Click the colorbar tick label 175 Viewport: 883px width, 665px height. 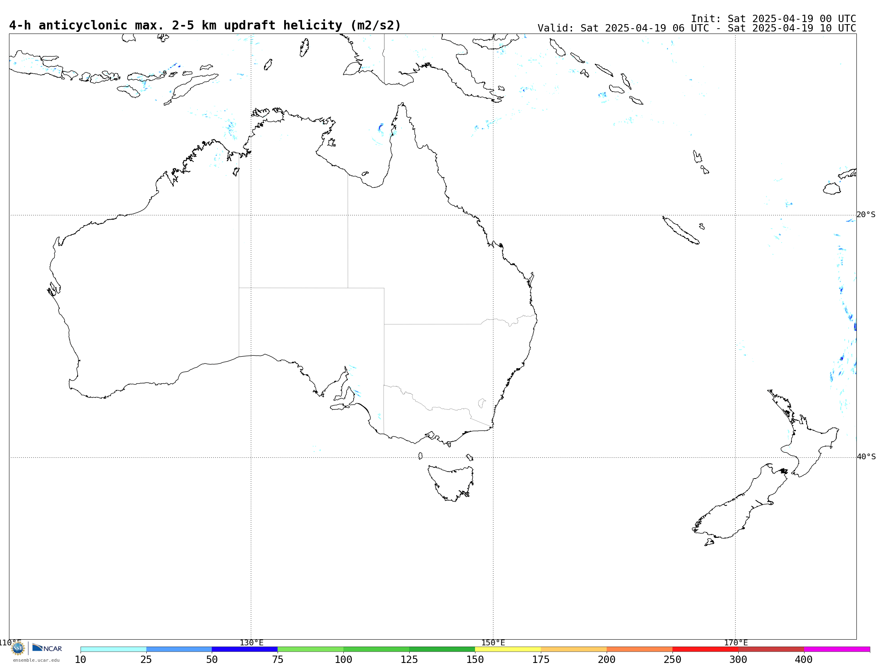(541, 660)
